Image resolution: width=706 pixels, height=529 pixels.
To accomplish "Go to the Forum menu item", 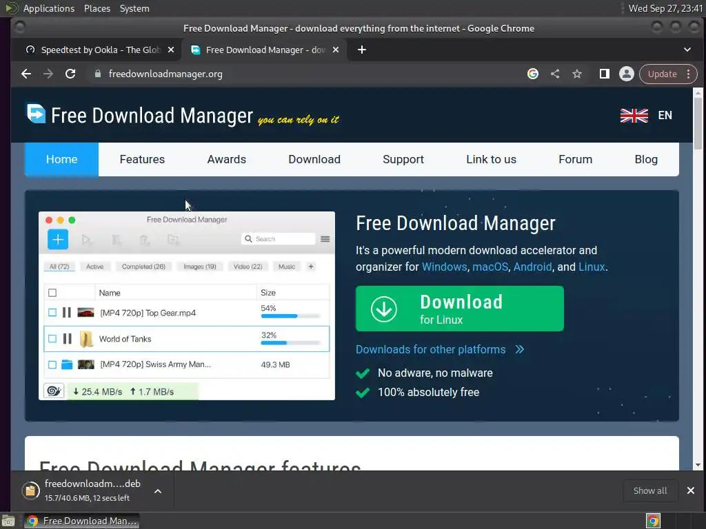I will coord(576,159).
